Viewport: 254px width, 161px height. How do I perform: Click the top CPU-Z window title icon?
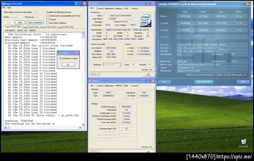[90, 3]
